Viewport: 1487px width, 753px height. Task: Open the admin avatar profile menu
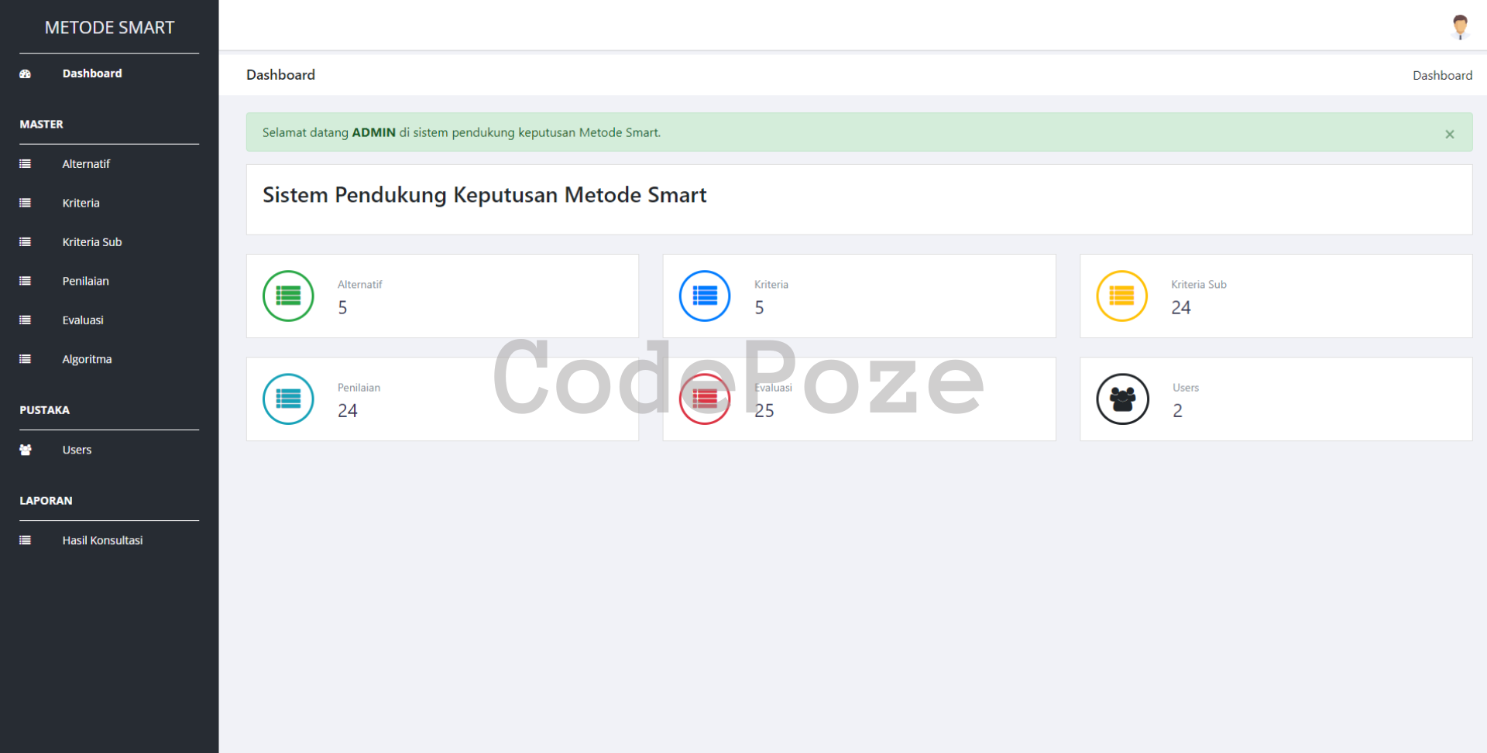1460,26
